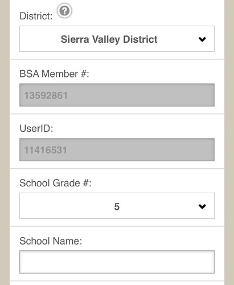Image resolution: width=234 pixels, height=285 pixels.
Task: Click the School Name text field
Action: coord(117,262)
